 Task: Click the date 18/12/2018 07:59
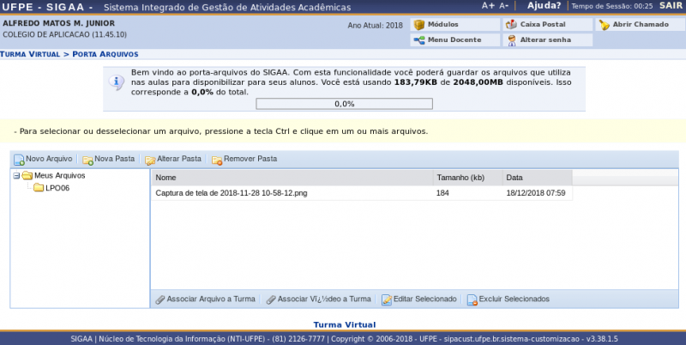(x=536, y=193)
